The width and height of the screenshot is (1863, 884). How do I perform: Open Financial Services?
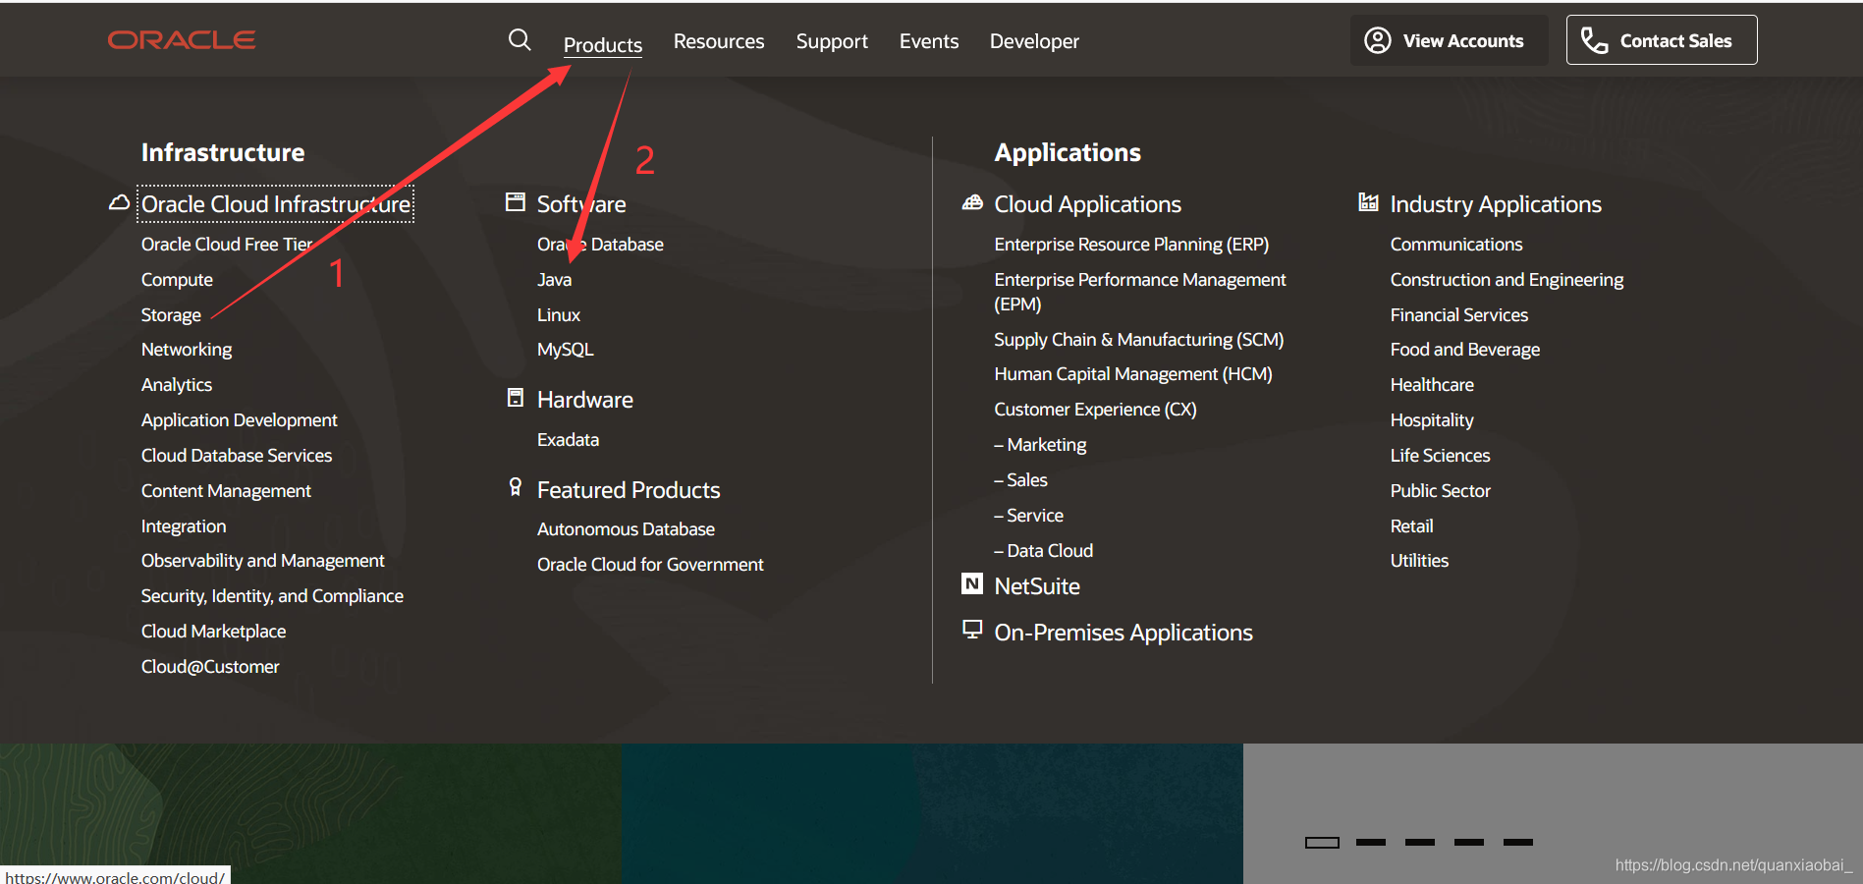pos(1459,315)
